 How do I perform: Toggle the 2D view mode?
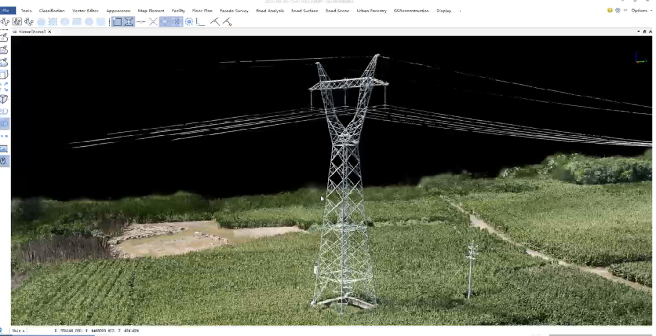pyautogui.click(x=4, y=112)
